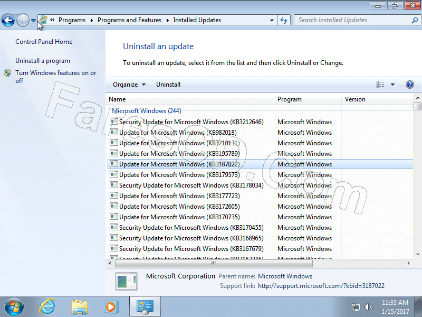This screenshot has width=422, height=317.
Task: Open Control Panel Home link
Action: tap(44, 42)
